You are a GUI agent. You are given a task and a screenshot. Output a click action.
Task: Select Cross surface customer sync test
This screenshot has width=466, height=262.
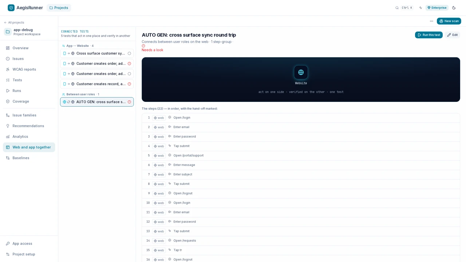click(97, 53)
